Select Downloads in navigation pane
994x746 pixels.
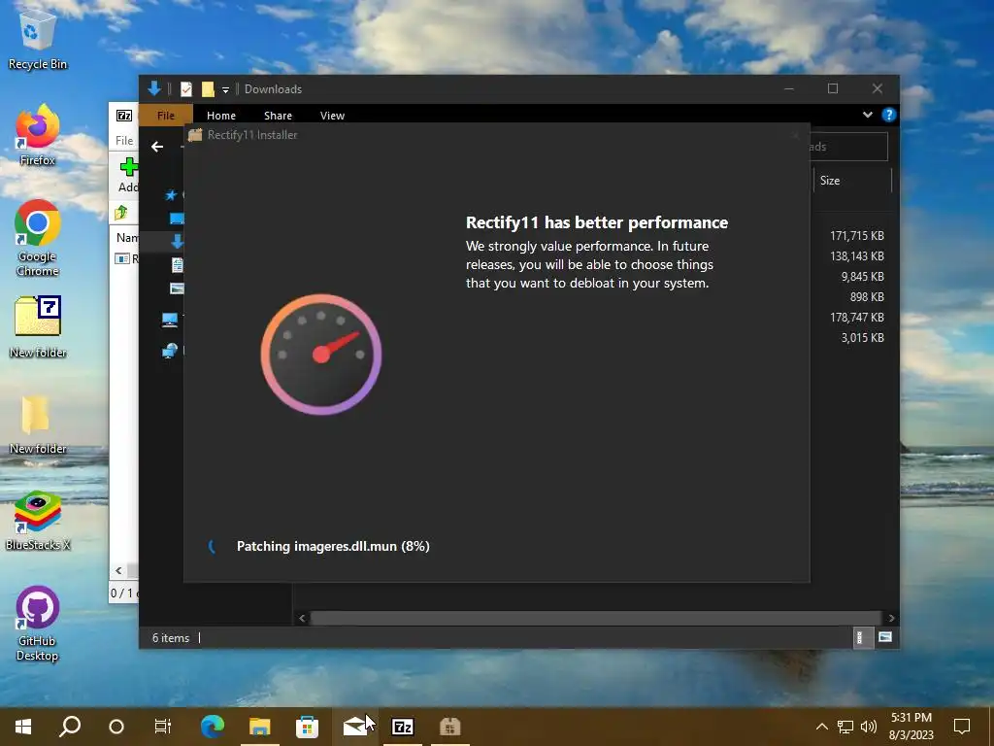(x=177, y=241)
